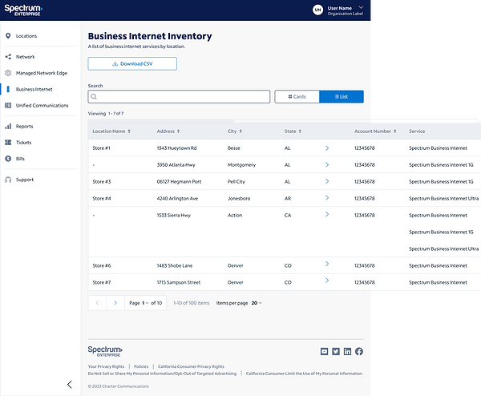This screenshot has height=396, width=481.
Task: Open Do Not Sell or Share link
Action: (162, 374)
